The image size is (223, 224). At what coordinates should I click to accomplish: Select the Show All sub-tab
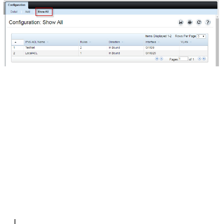pos(43,12)
